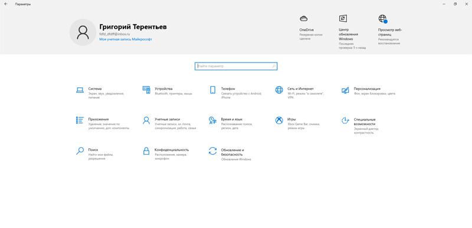This screenshot has height=228, width=472.
Task: Click the Приложения list icon
Action: [80, 120]
